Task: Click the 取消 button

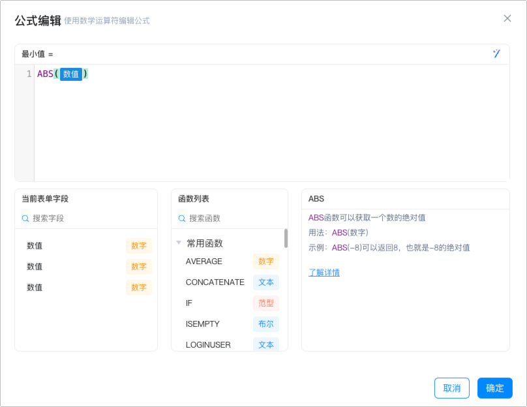Action: click(x=452, y=388)
